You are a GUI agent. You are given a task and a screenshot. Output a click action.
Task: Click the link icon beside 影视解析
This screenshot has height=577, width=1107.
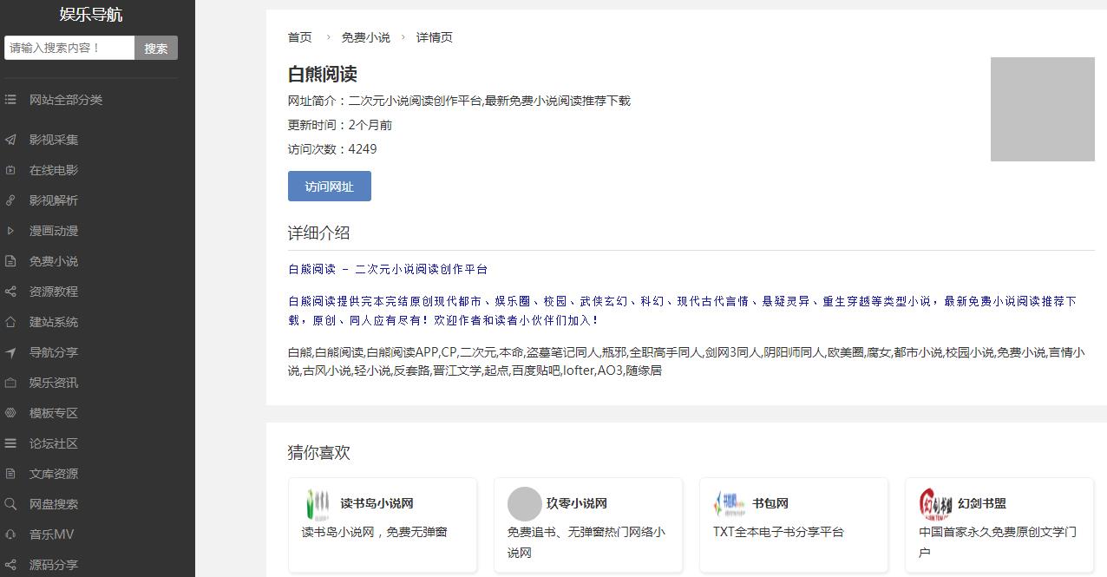pyautogui.click(x=10, y=200)
